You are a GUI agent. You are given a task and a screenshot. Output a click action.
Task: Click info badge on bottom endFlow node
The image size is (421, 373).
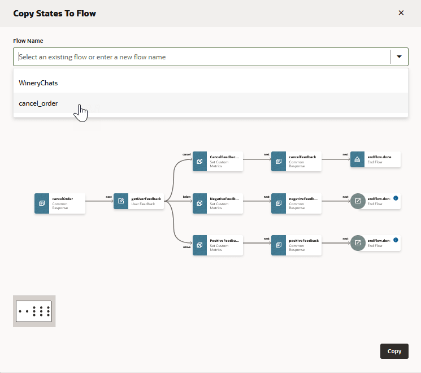pos(396,240)
